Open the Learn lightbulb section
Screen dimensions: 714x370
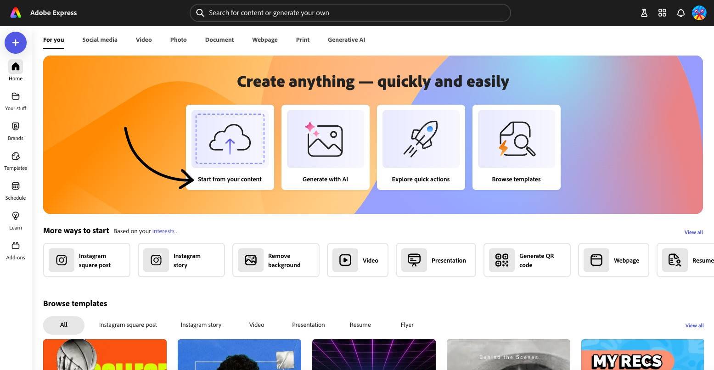[x=16, y=220]
